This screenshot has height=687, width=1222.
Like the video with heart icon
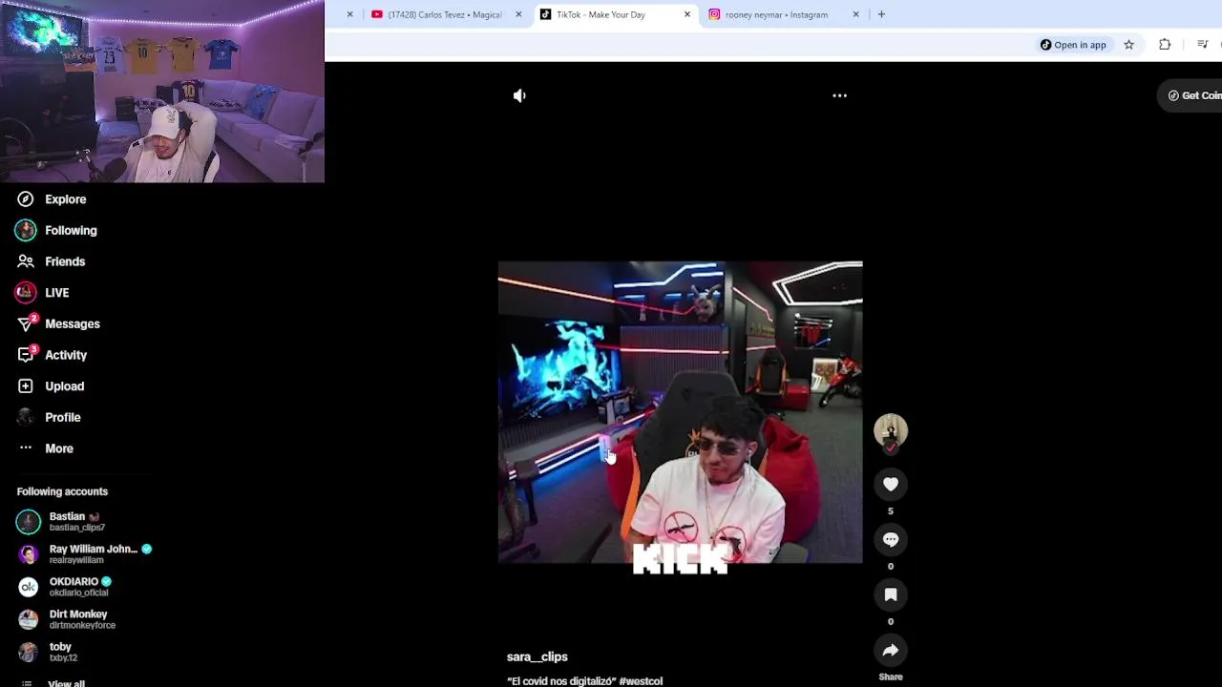tap(891, 485)
